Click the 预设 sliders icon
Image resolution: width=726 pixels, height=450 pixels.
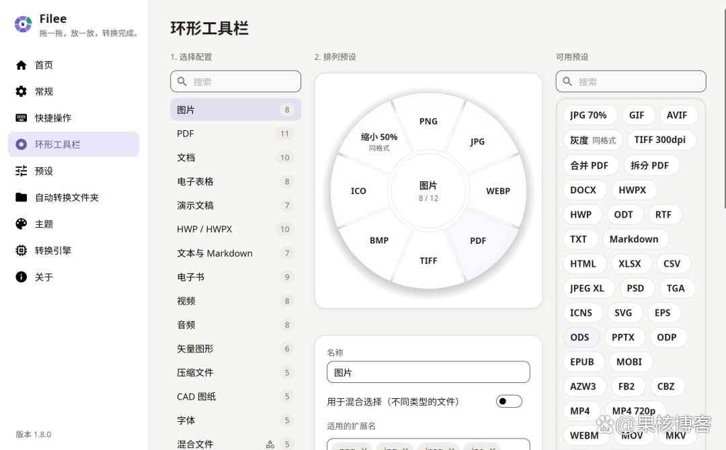(x=22, y=171)
